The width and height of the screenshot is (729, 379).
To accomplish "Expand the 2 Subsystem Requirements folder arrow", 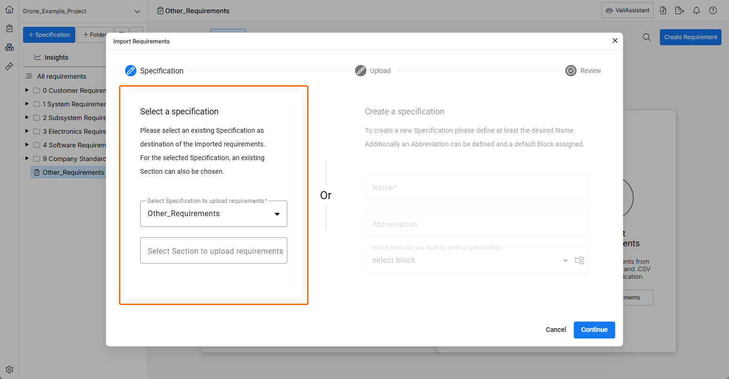I will pyautogui.click(x=27, y=117).
